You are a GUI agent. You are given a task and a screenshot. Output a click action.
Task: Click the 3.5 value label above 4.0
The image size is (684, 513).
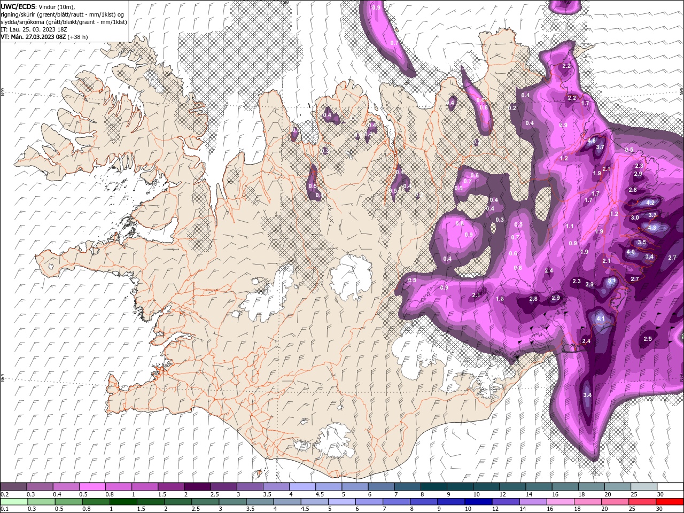(x=642, y=243)
